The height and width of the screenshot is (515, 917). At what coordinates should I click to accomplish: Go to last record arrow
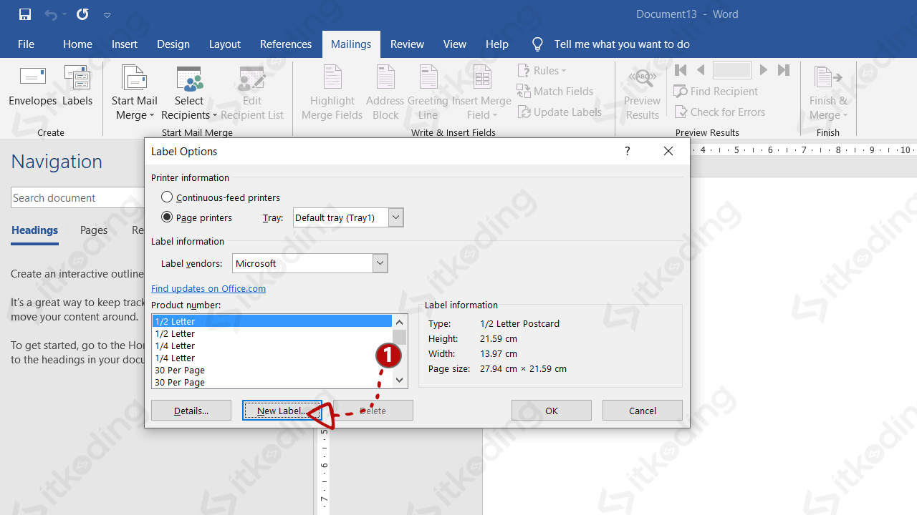pyautogui.click(x=784, y=70)
